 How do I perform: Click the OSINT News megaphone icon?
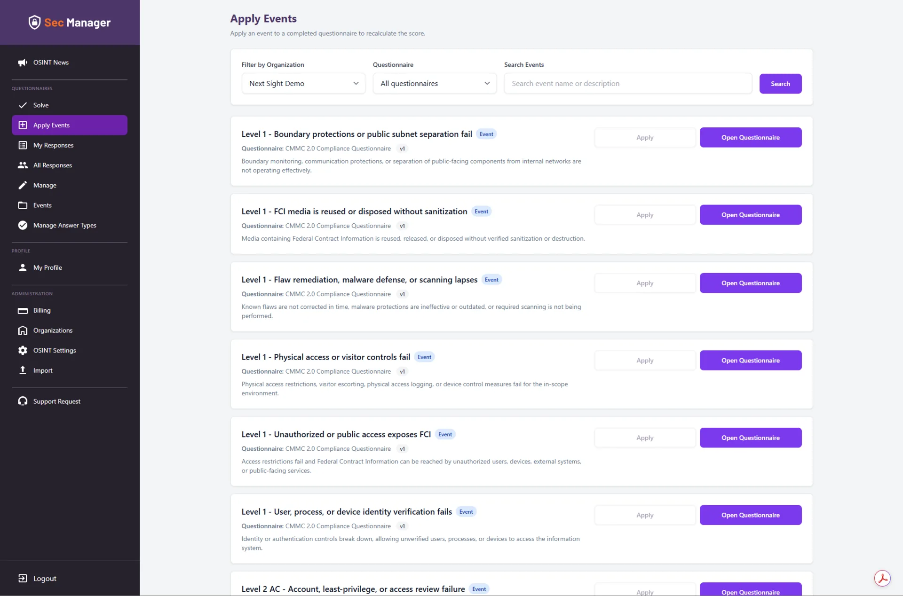[23, 63]
